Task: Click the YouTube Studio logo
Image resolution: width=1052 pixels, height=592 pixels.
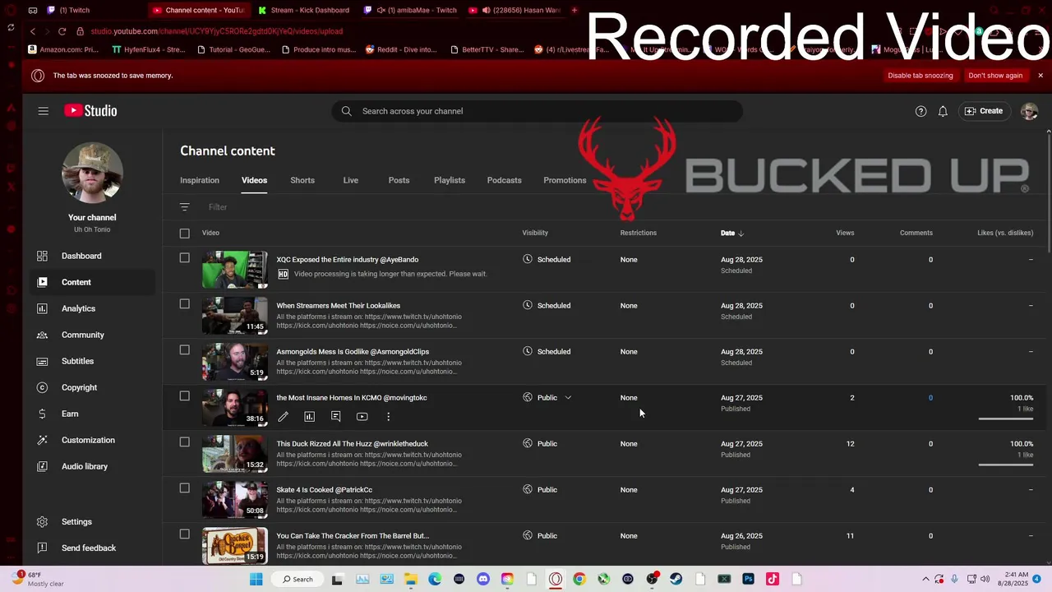Action: [90, 111]
